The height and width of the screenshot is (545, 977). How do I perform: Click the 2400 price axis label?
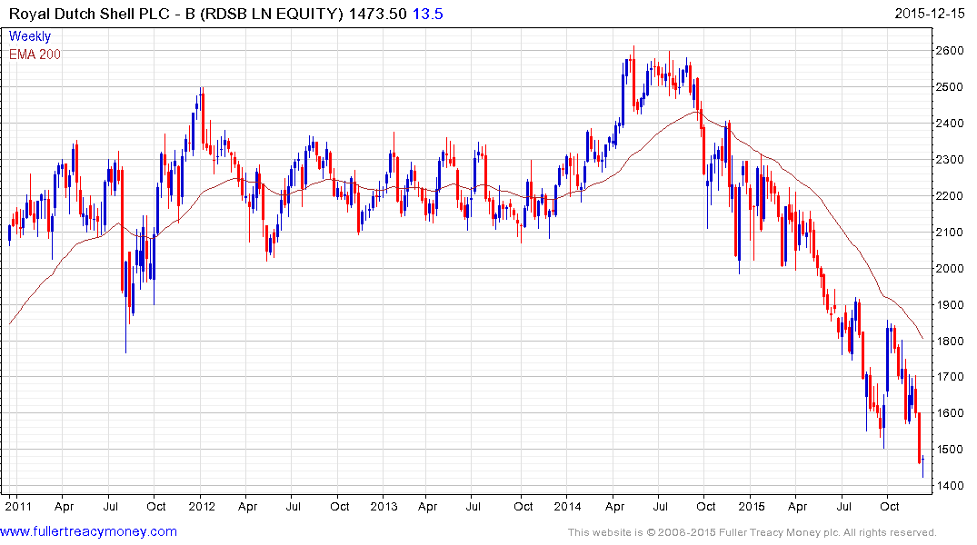950,124
